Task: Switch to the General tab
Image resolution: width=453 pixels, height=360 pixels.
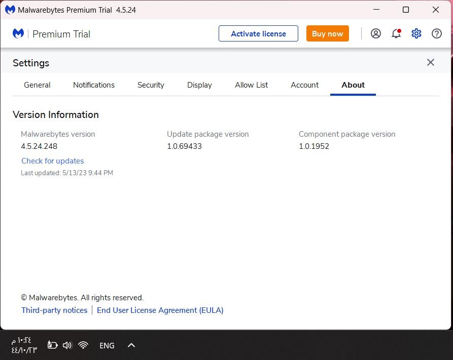Action: pos(37,85)
